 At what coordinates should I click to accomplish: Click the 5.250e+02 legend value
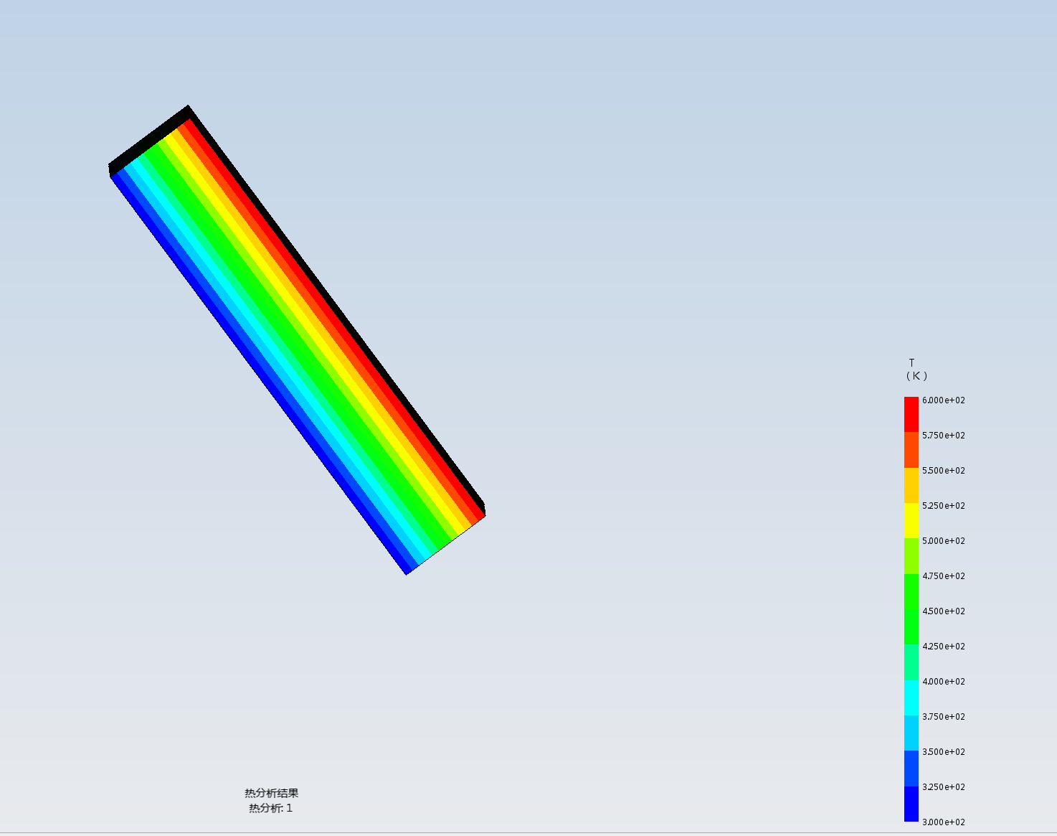pyautogui.click(x=943, y=506)
